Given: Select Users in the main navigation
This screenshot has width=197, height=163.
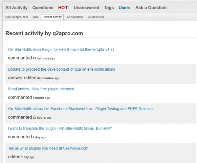Looking at the screenshot, I should [124, 8].
